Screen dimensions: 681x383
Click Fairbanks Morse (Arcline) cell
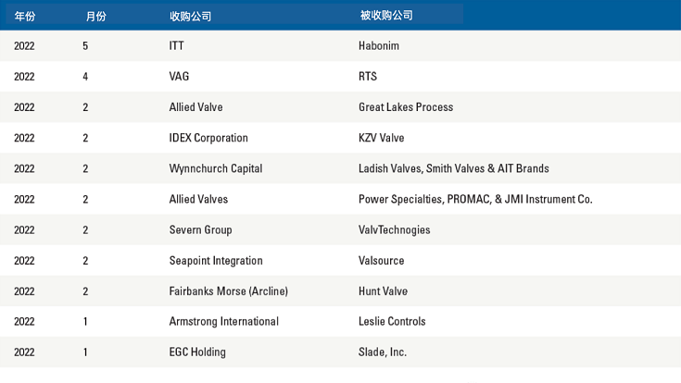[x=229, y=291]
